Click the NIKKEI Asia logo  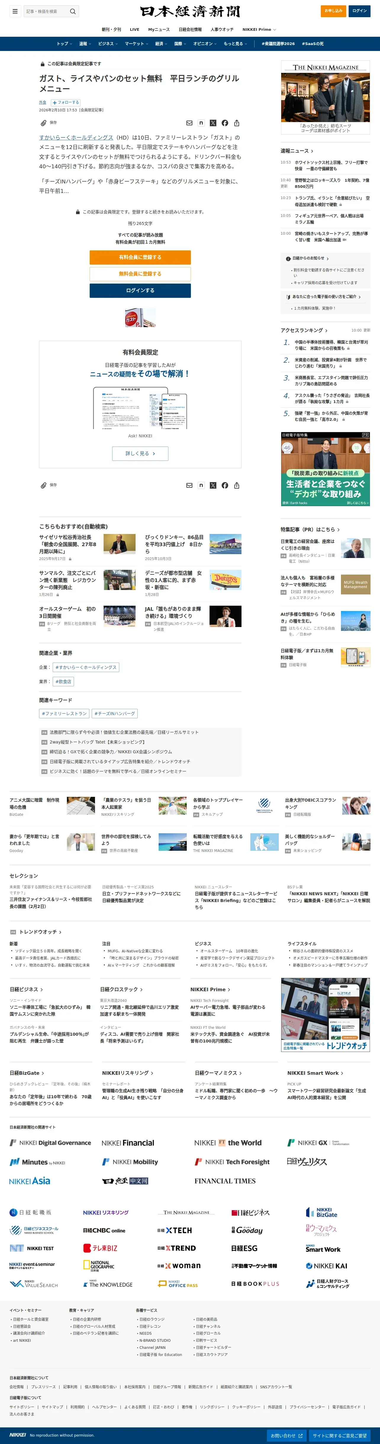[30, 1181]
